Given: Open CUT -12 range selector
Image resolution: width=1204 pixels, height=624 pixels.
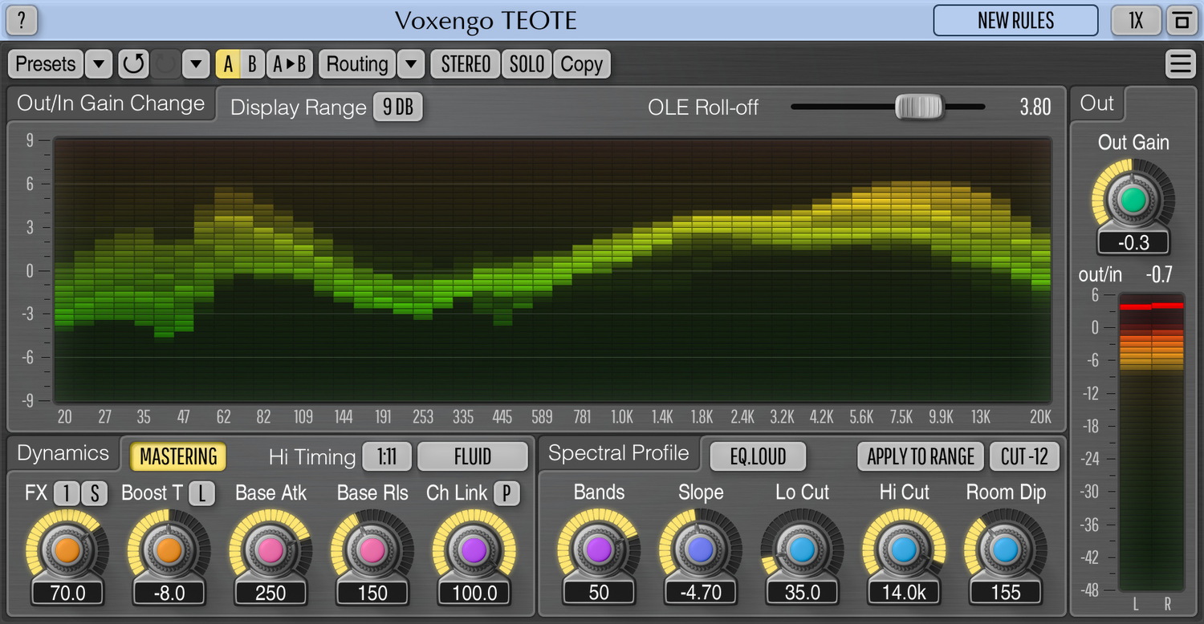Looking at the screenshot, I should click(1024, 456).
